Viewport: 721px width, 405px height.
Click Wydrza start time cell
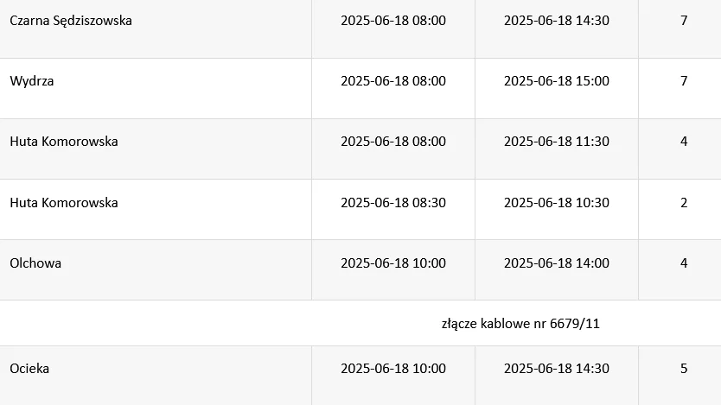pos(393,89)
